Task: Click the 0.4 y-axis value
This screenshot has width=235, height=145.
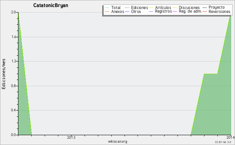Action: (x=13, y=110)
